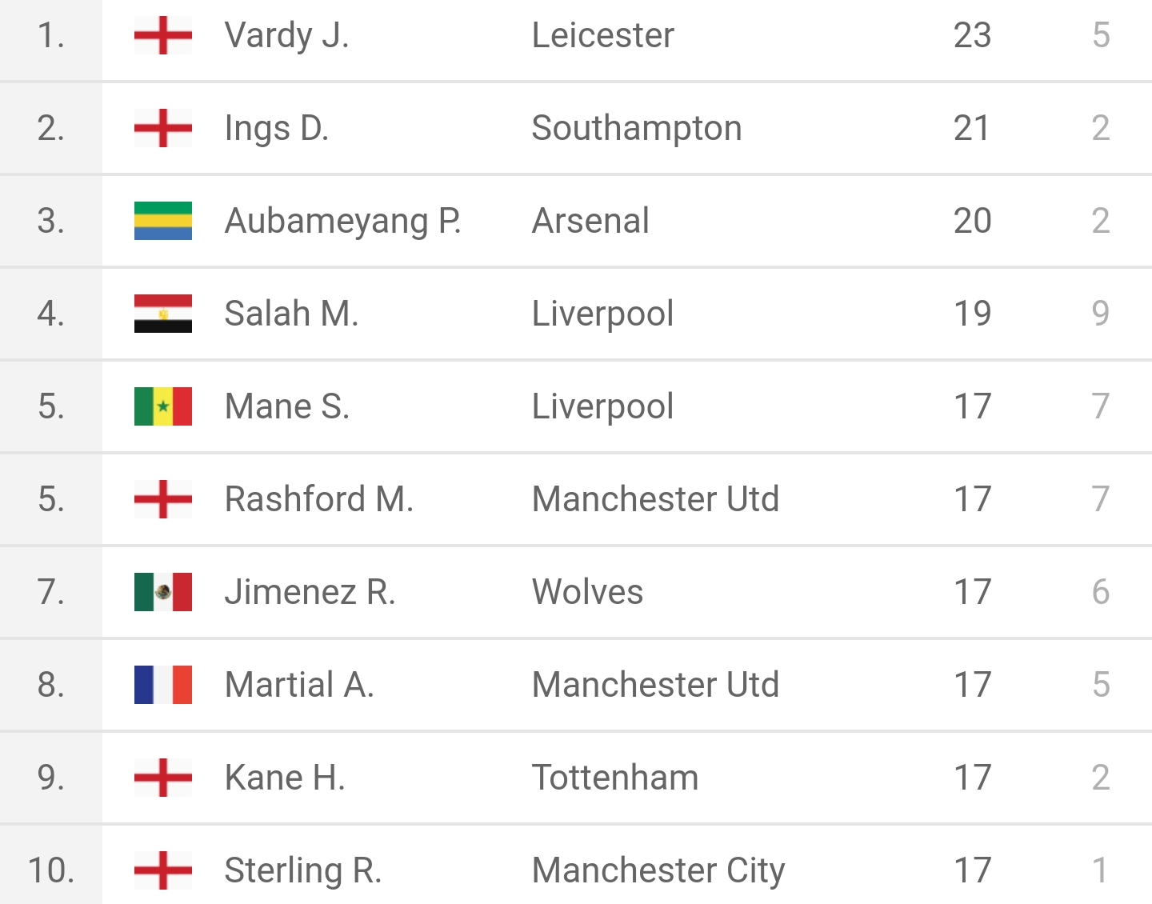Click the Mexico flag beside Jimenez R.
Screen dimensions: 1152x904
click(163, 592)
